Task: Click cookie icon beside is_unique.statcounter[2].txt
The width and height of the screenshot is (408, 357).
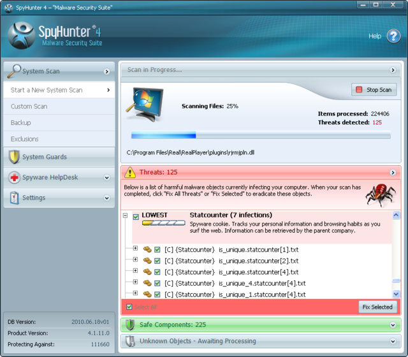Action: [x=147, y=261]
